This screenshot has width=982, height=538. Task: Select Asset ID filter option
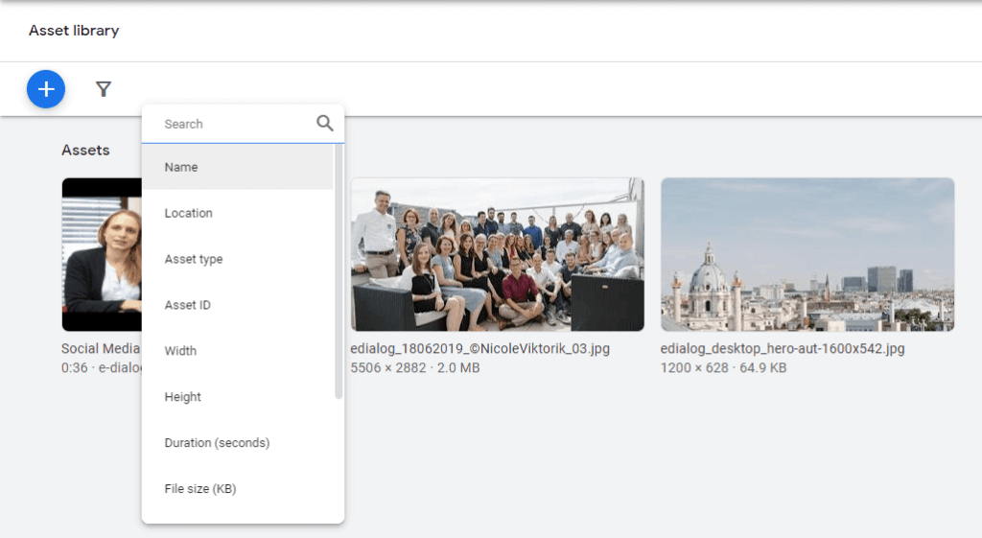pos(238,305)
